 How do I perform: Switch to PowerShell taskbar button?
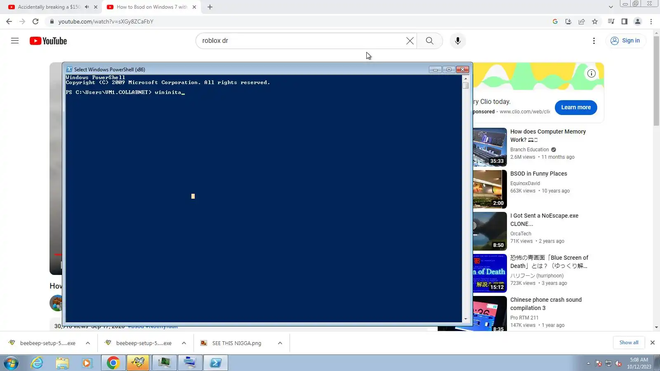[x=216, y=363]
